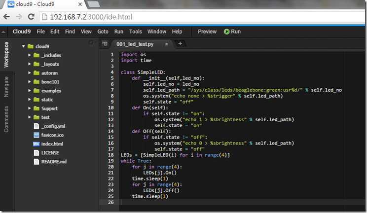Image resolution: width=367 pixels, height=213 pixels.
Task: Click the index.html file icon
Action: click(x=36, y=143)
